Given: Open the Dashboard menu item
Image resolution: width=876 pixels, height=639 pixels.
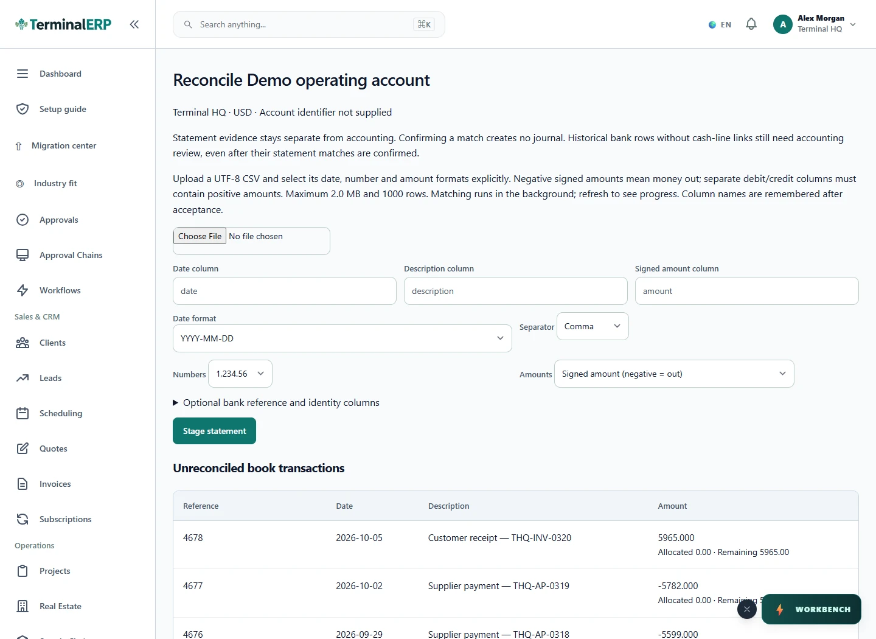Looking at the screenshot, I should [x=60, y=74].
